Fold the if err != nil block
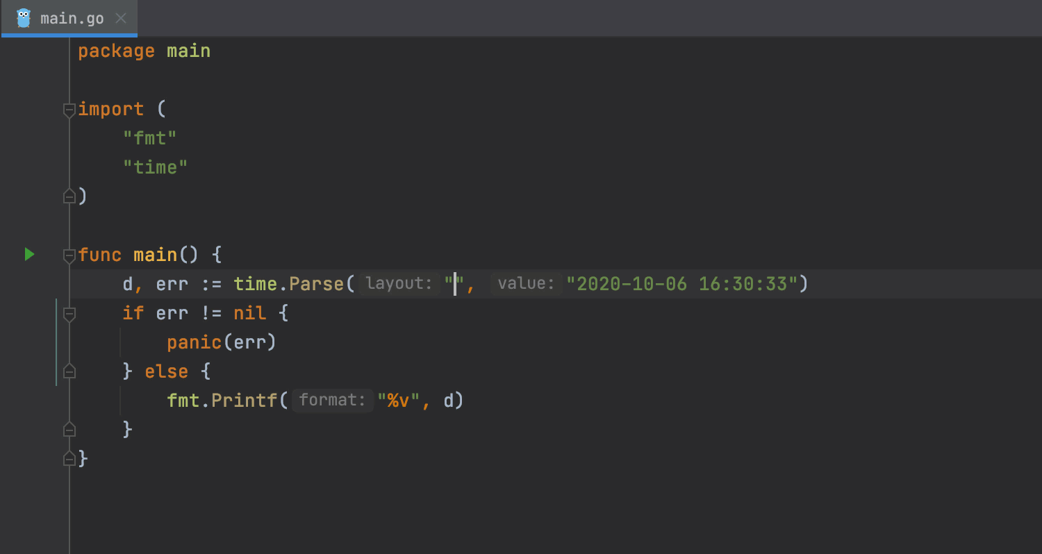Viewport: 1042px width, 554px height. click(69, 314)
